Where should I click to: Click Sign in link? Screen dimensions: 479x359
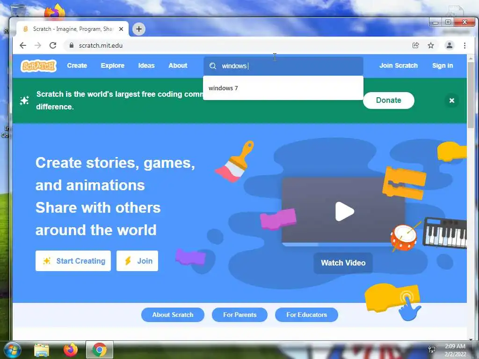[443, 65]
